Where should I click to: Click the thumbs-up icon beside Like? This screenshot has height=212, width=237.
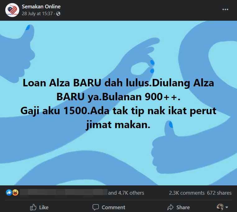(33, 207)
